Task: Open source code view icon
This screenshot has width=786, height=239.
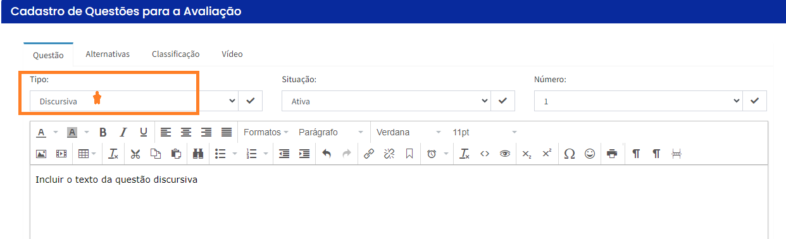Action: [485, 154]
